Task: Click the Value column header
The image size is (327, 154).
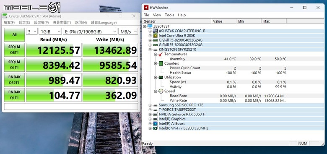Action: pos(224,21)
